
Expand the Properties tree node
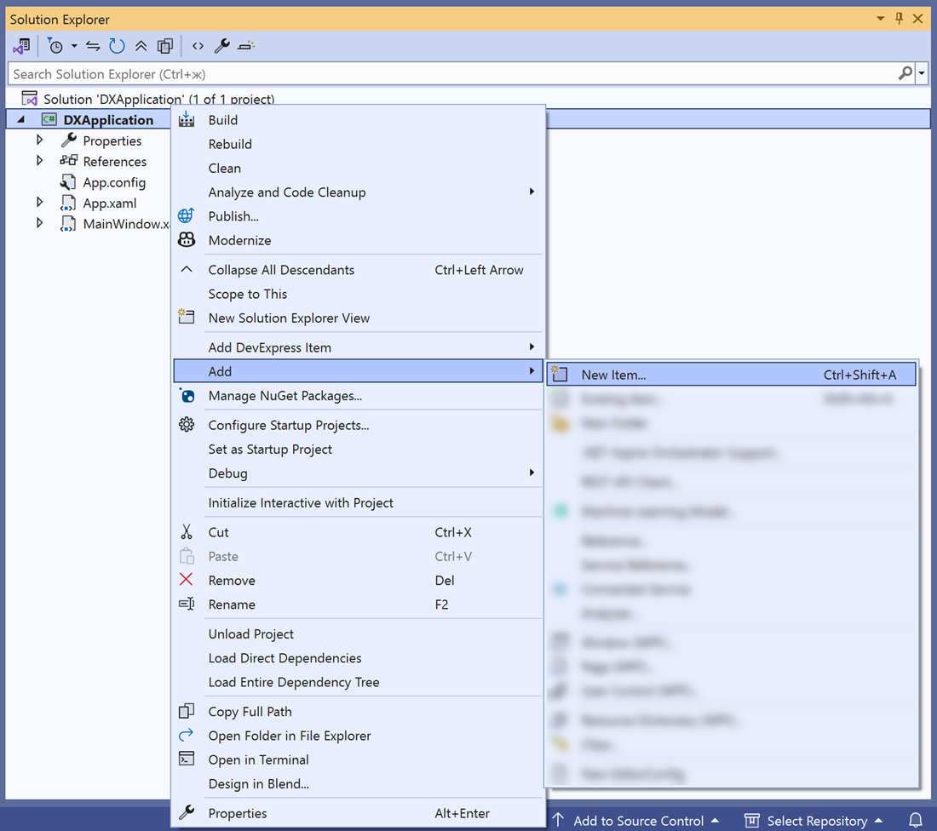tap(39, 140)
